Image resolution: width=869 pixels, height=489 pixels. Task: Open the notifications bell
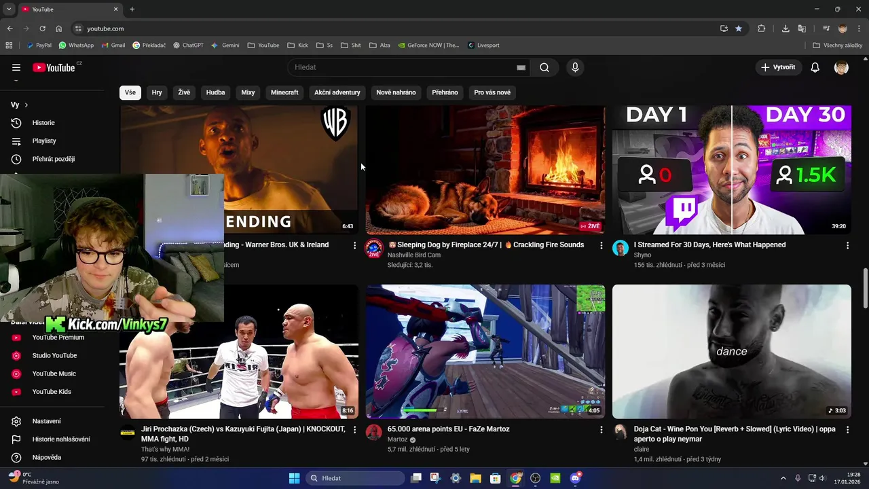click(x=815, y=67)
